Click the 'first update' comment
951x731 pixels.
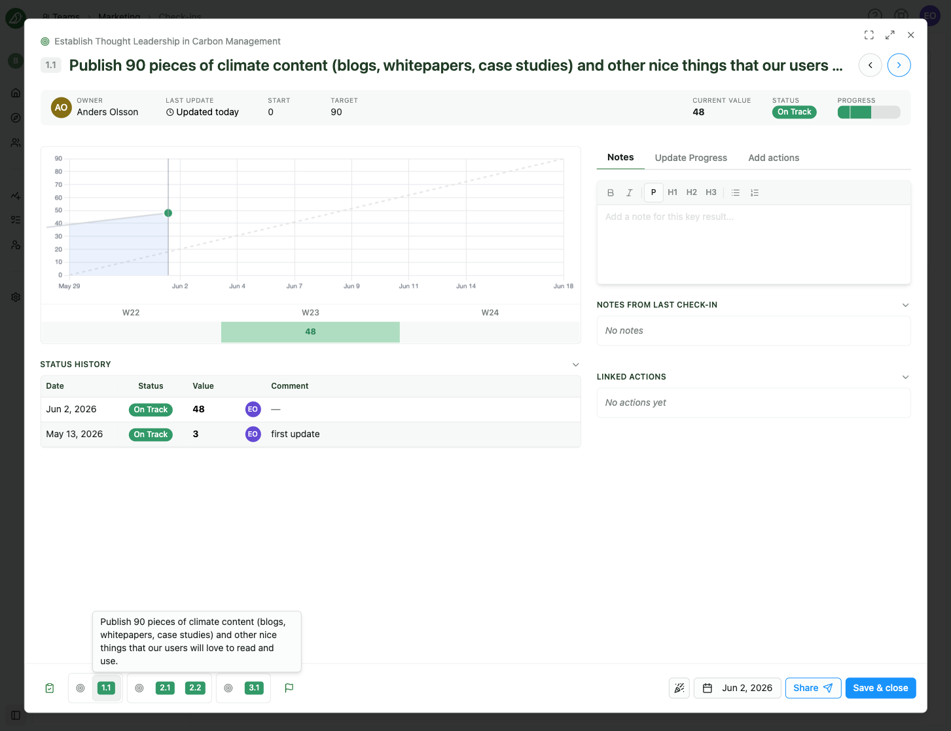(295, 434)
